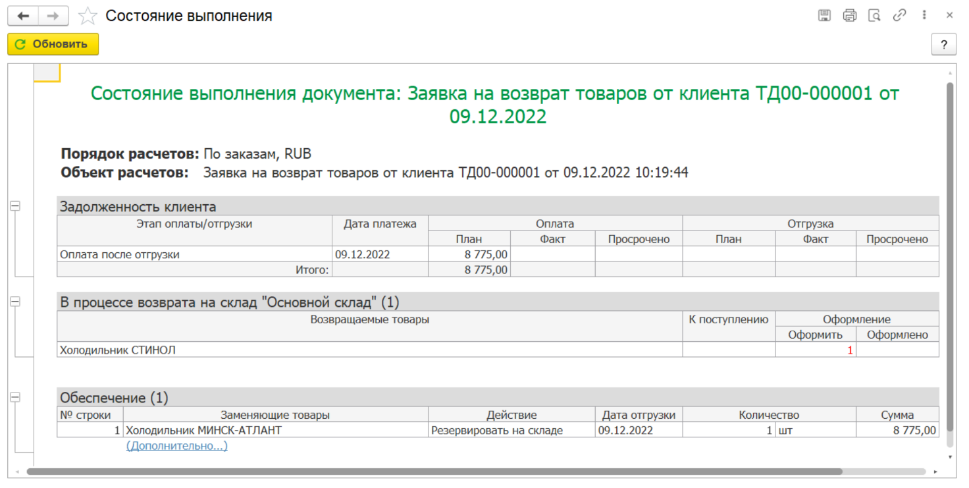Image resolution: width=969 pixels, height=488 pixels.
Task: Click the back navigation arrow
Action: pos(23,16)
